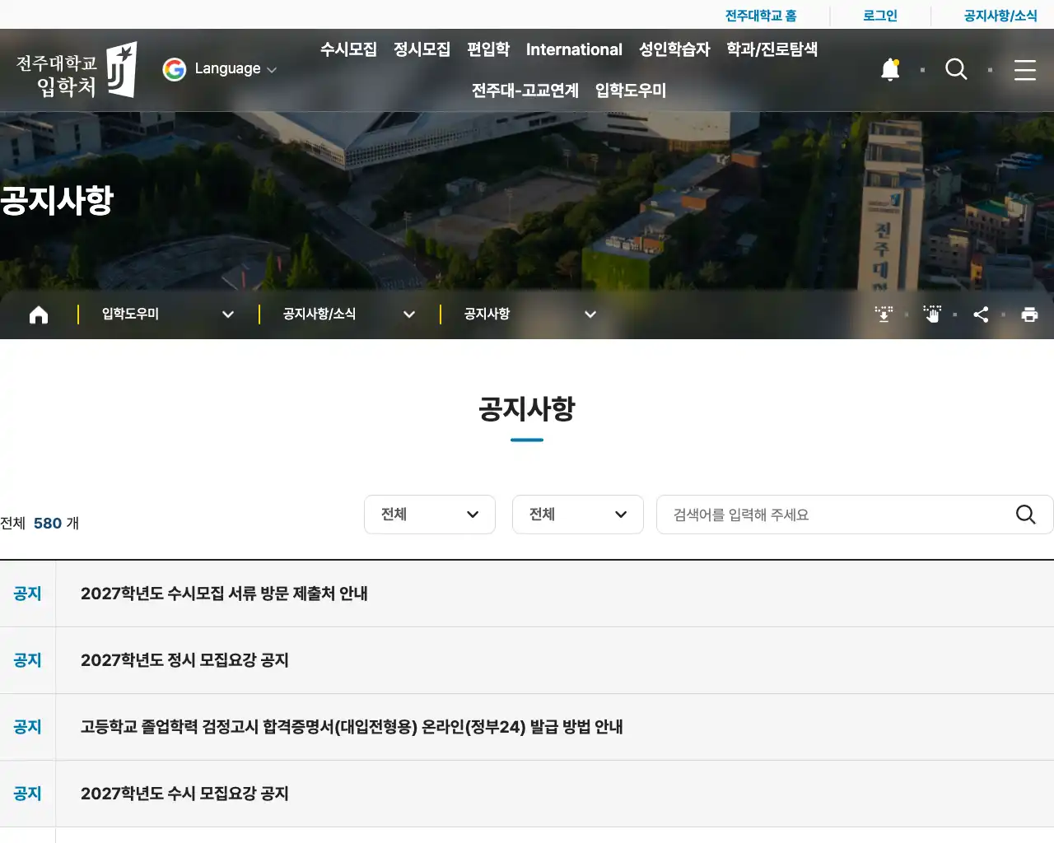The width and height of the screenshot is (1054, 843).
Task: Open the 전주대-고교연계 menu
Action: [x=525, y=91]
